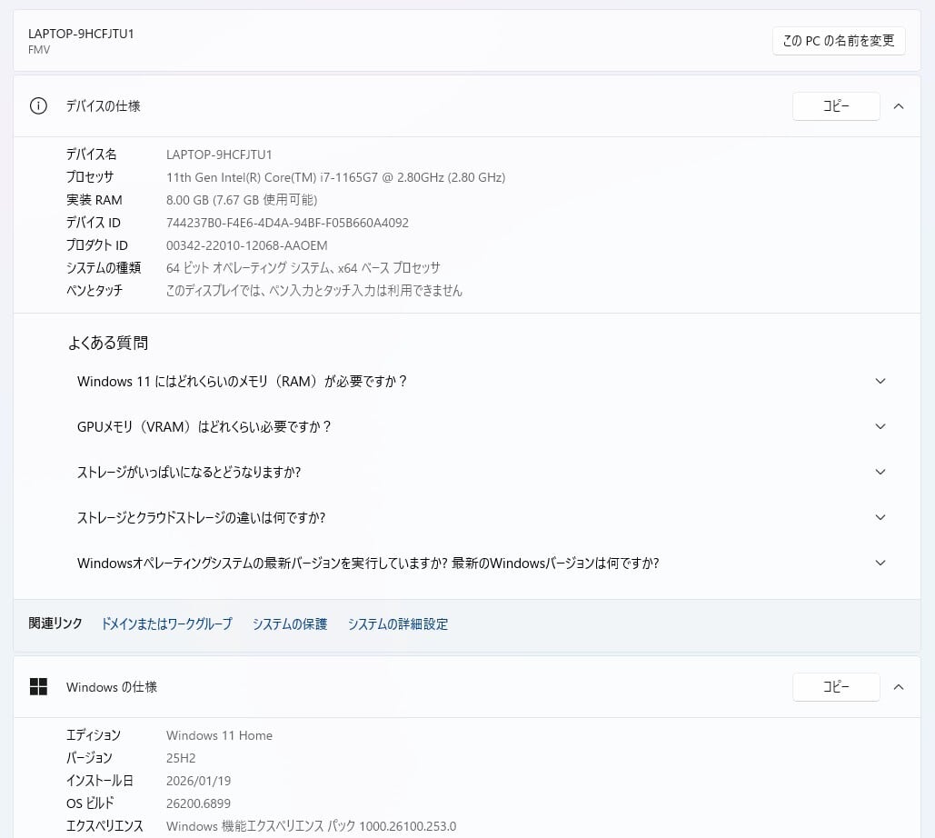
Task: Click the LAPTOP-9HCFJTU1 PC name at the top
Action: [x=81, y=34]
